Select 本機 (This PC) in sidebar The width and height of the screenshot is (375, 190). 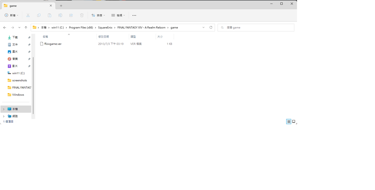tap(16, 109)
